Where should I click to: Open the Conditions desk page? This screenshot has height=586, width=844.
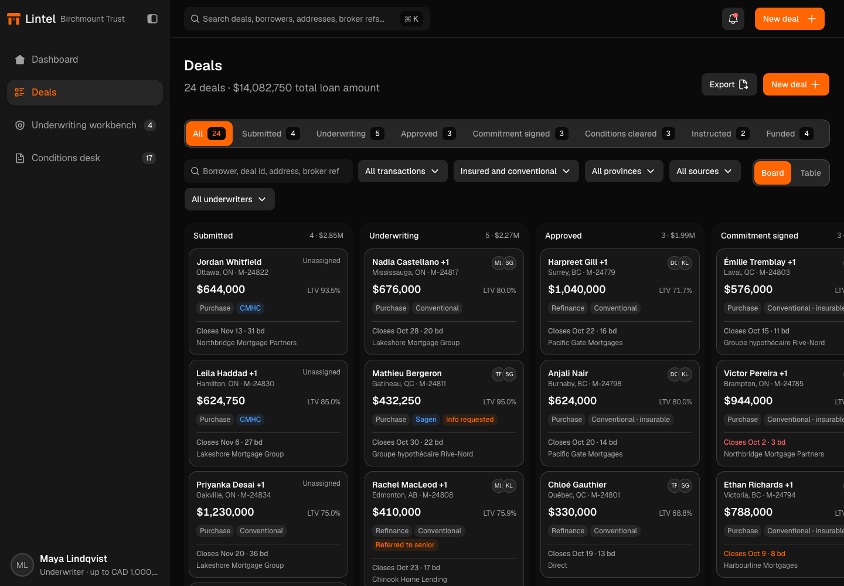85,158
